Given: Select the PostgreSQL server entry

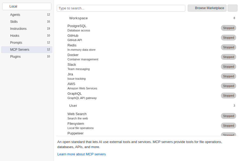Looking at the screenshot, I should (x=147, y=28).
